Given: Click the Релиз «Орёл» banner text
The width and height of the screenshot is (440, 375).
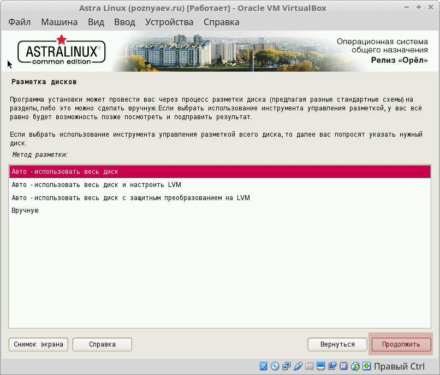Looking at the screenshot, I should (399, 60).
